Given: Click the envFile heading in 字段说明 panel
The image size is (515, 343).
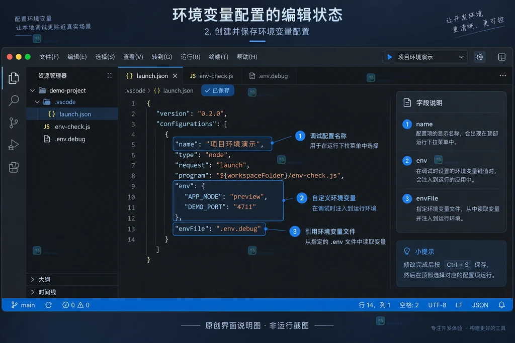Looking at the screenshot, I should click(427, 198).
